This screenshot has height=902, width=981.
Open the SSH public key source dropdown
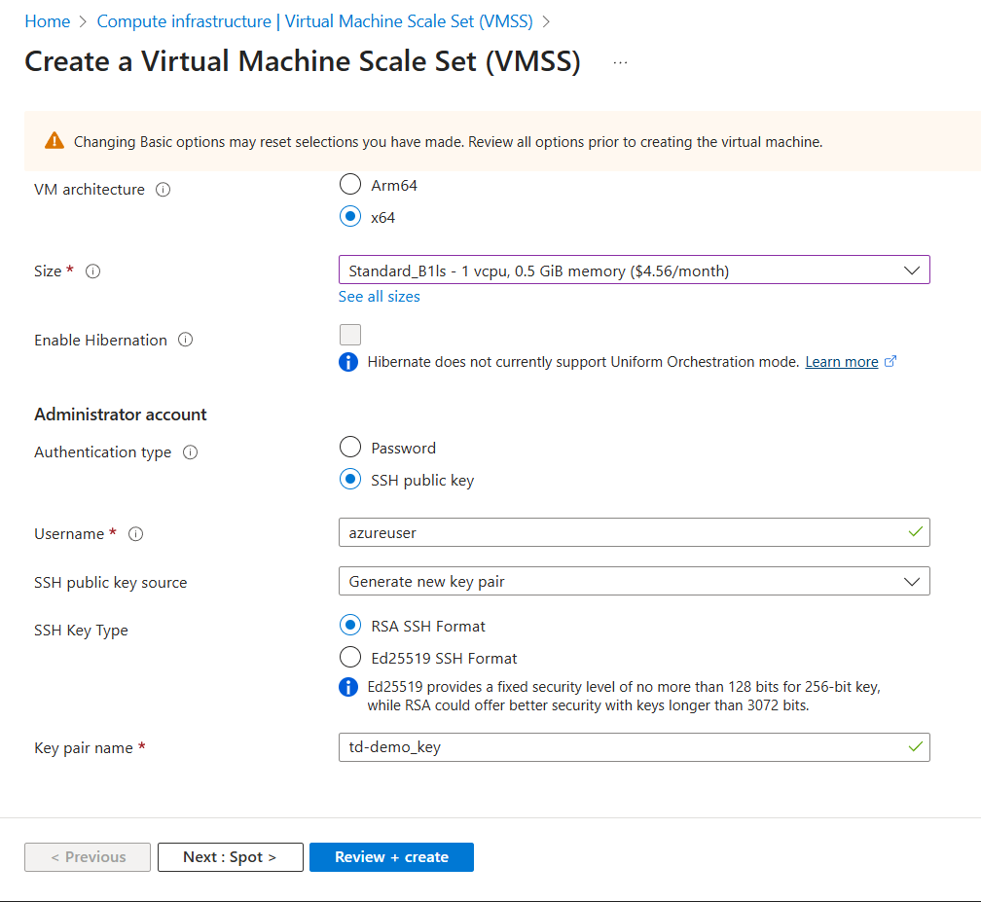point(634,582)
